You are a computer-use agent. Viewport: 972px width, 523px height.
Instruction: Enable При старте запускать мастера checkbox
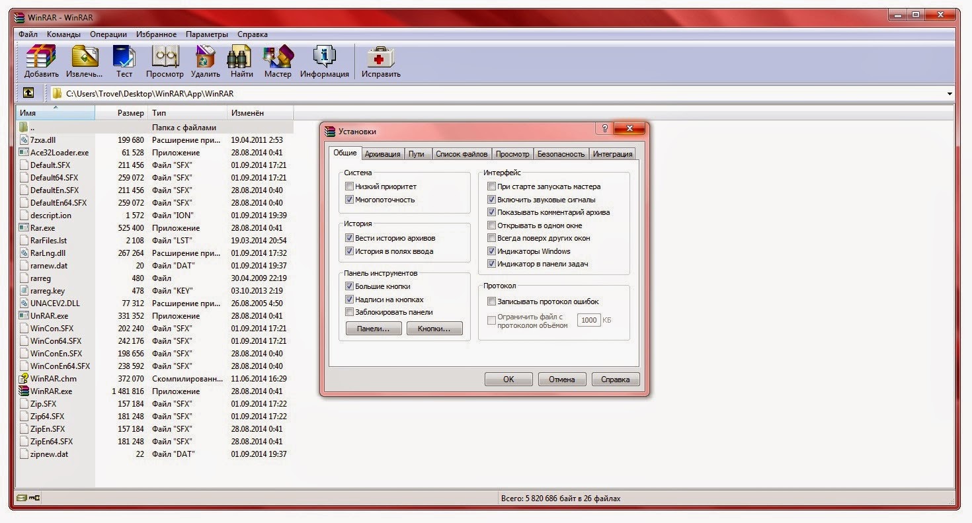pos(491,186)
